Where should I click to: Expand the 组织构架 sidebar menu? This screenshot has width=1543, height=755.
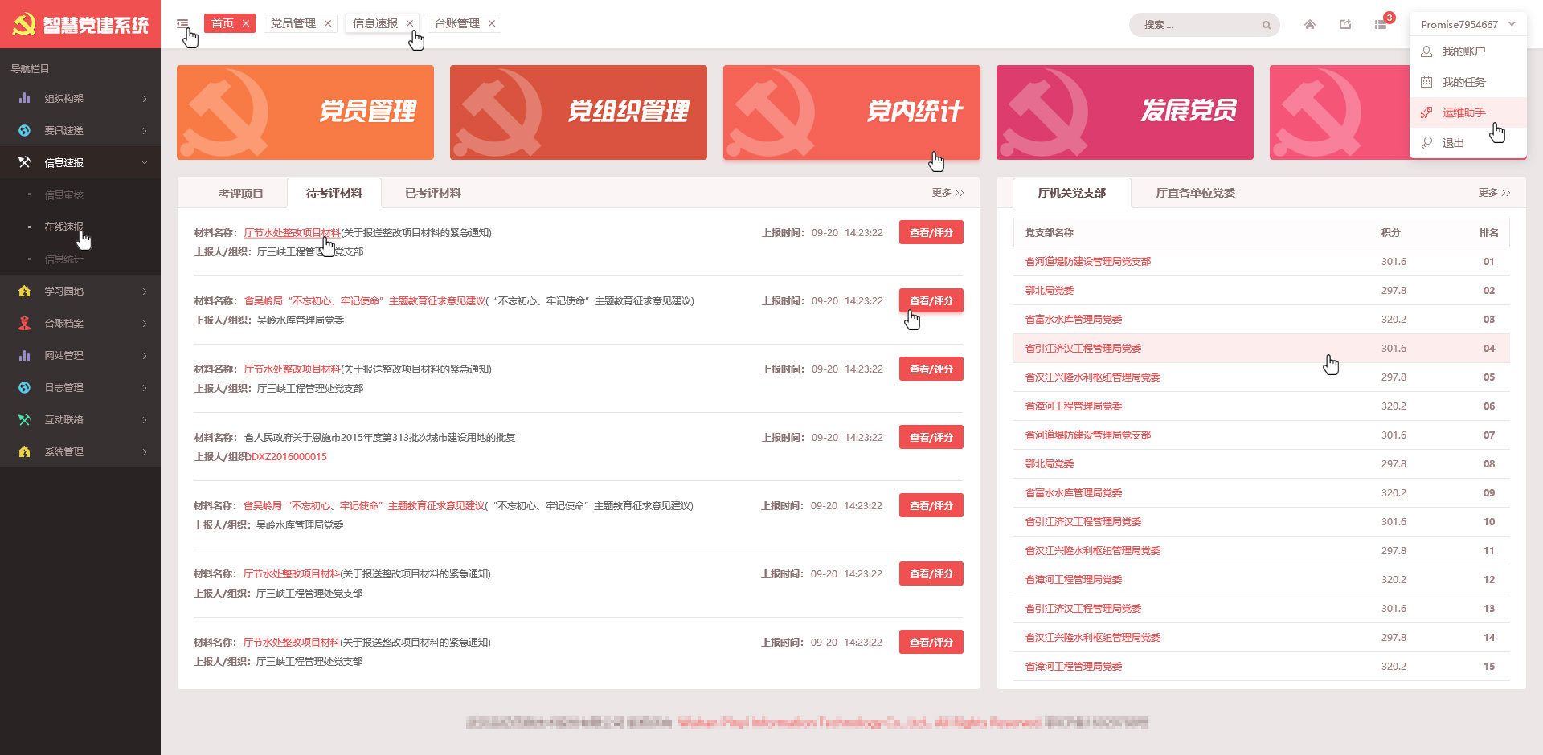pos(80,98)
